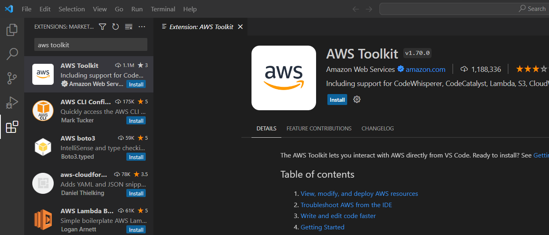Open the File menu
Viewport: 549px width, 235px height.
[x=27, y=9]
